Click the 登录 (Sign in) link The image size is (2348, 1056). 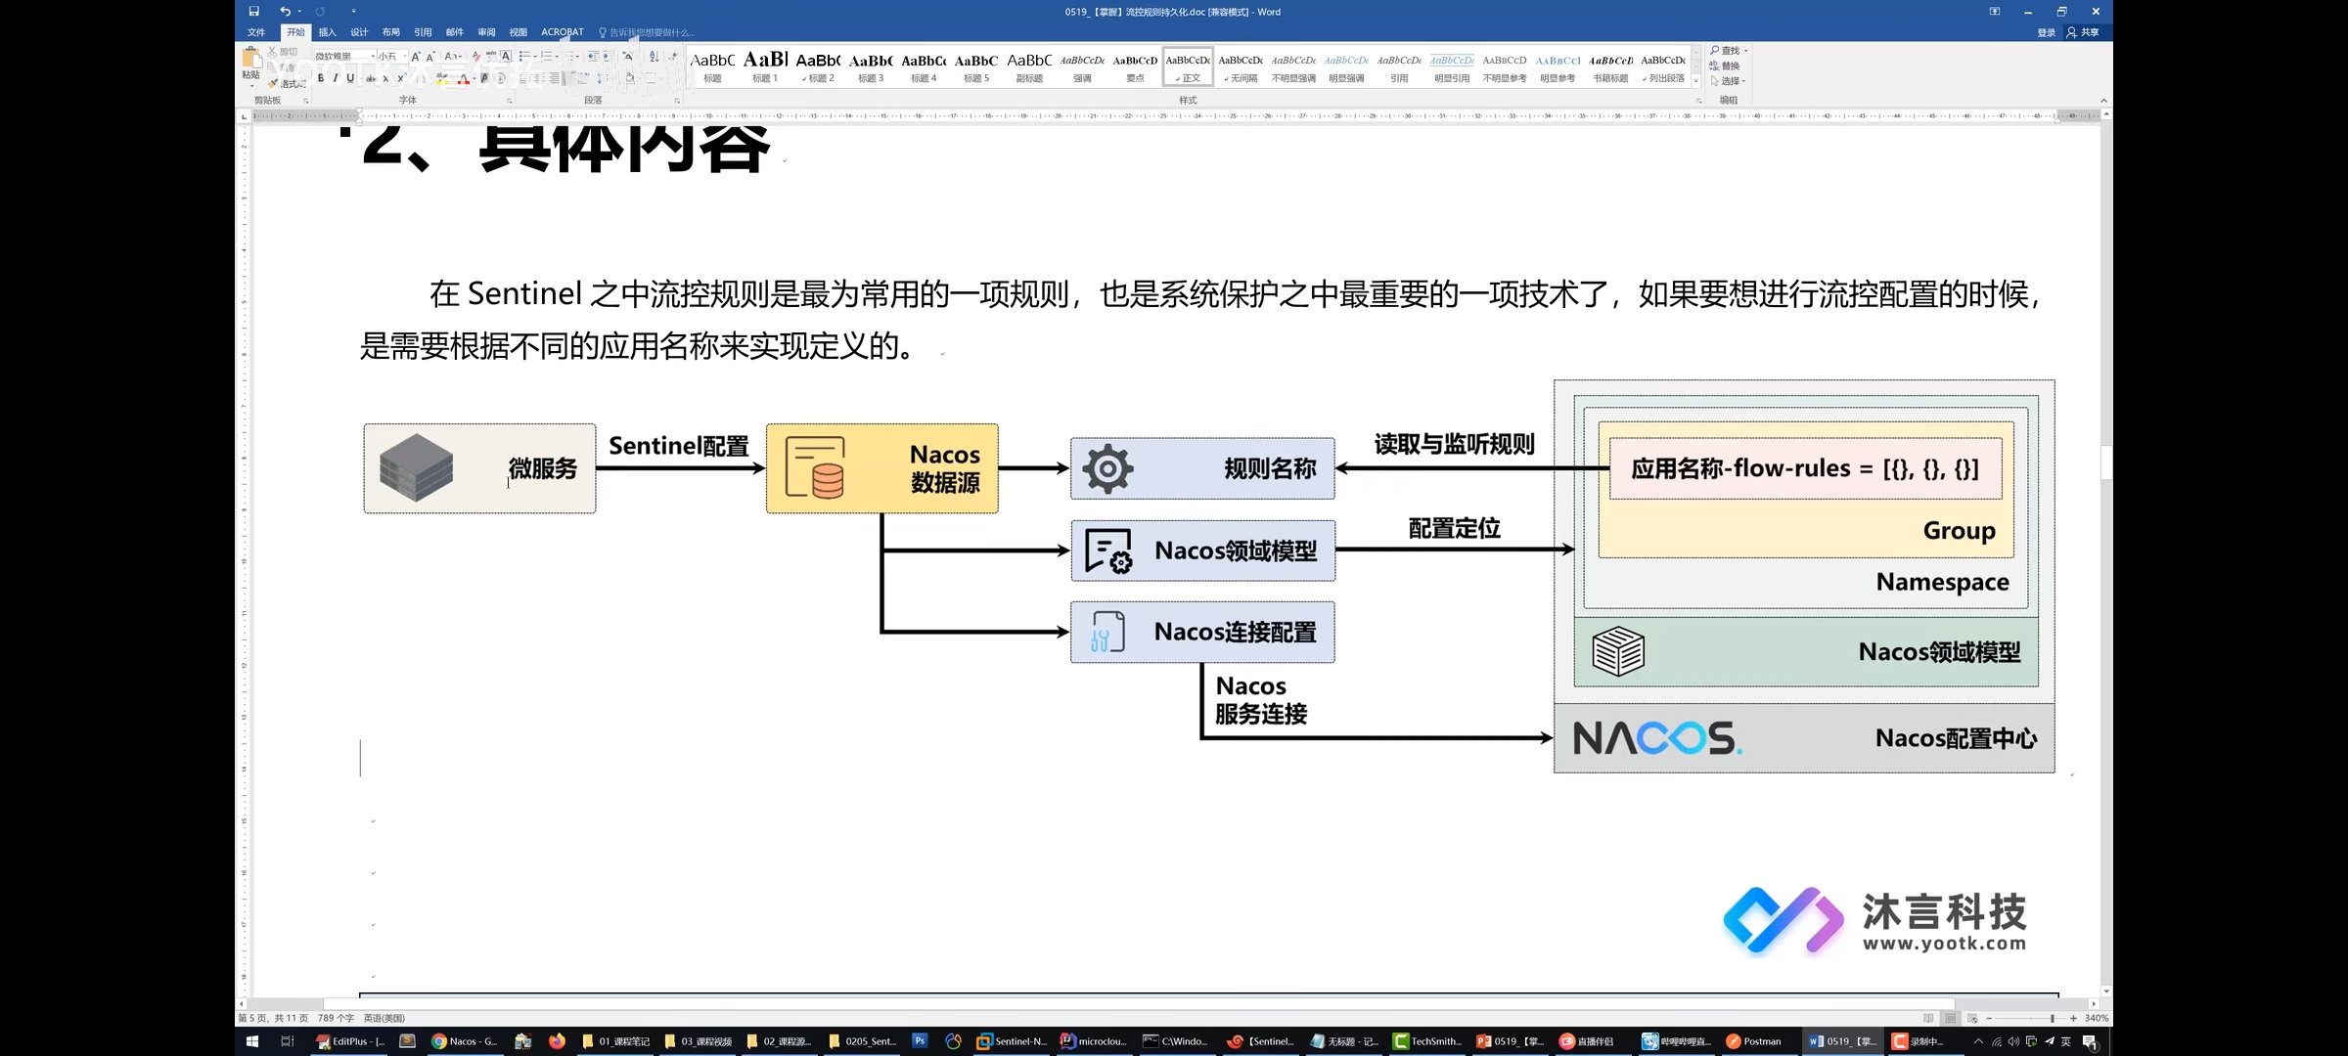[x=2046, y=32]
